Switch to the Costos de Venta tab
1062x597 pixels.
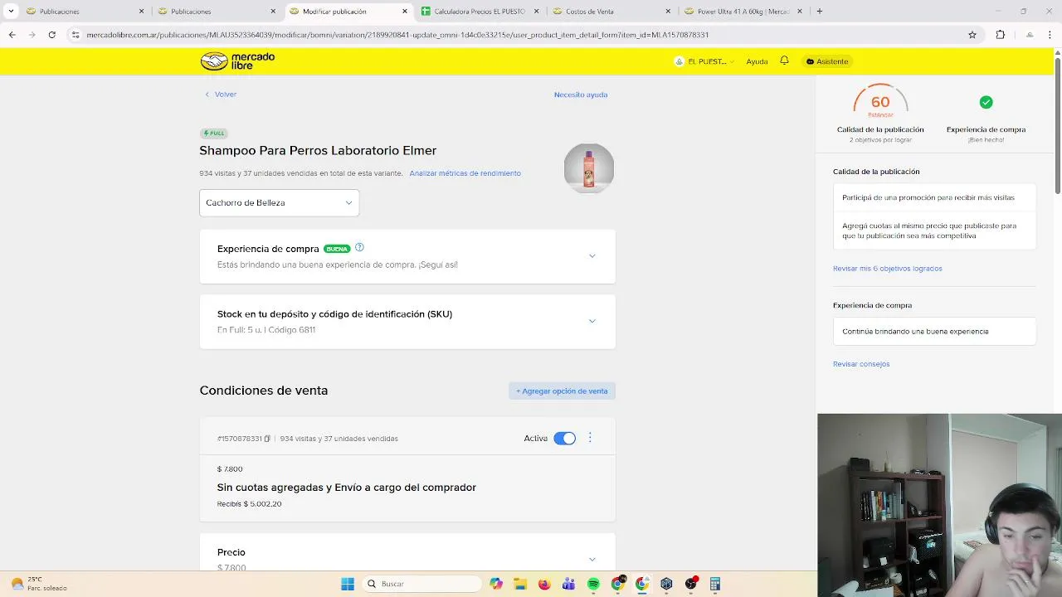point(611,12)
